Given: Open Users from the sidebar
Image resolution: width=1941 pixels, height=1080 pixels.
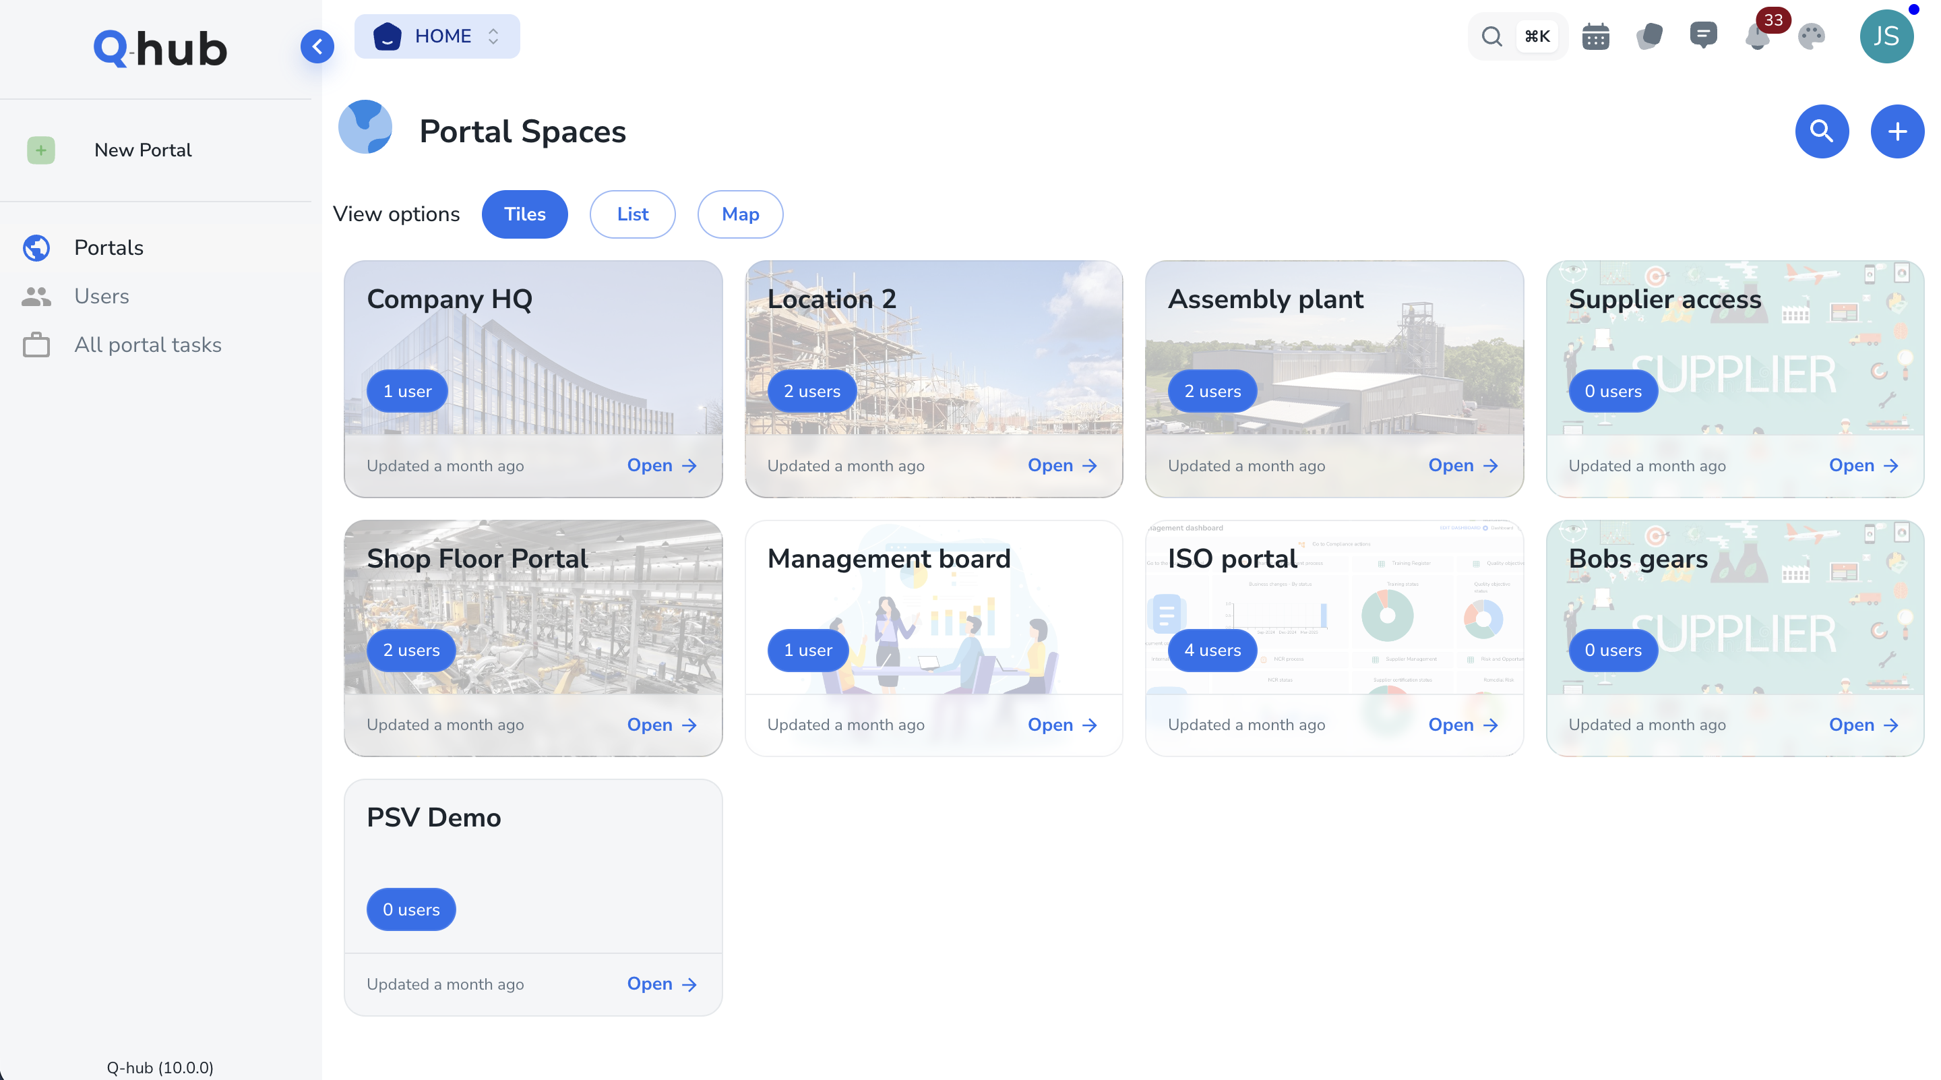Looking at the screenshot, I should [101, 295].
